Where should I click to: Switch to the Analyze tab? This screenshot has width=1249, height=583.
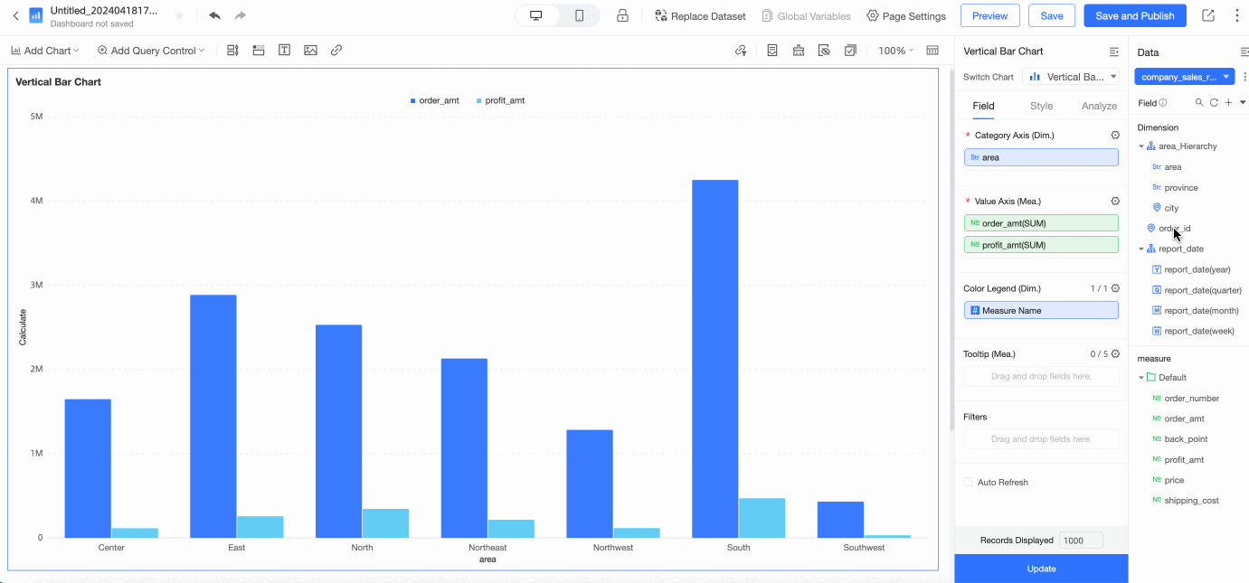click(1099, 106)
